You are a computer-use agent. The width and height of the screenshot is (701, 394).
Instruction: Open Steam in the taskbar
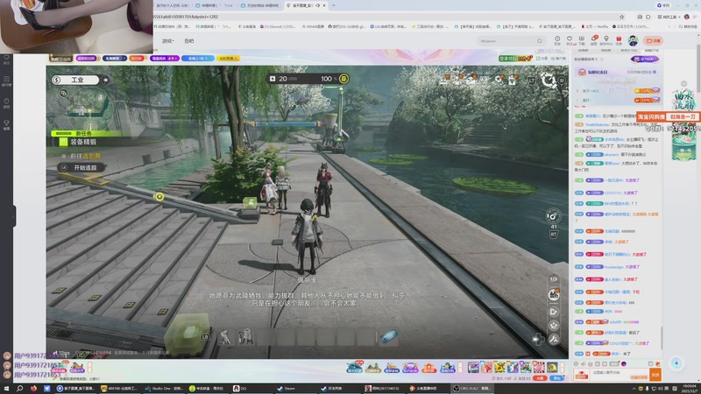(287, 389)
